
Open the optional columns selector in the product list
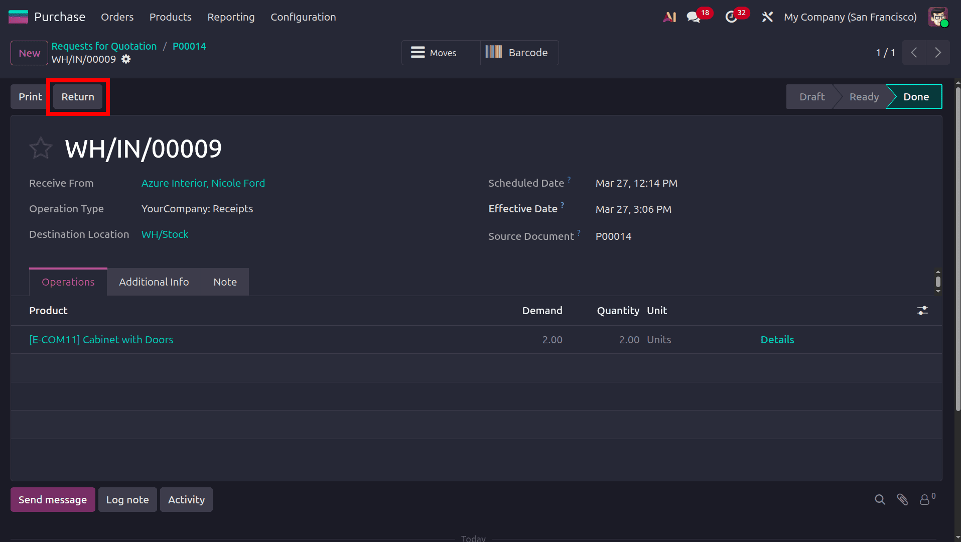(923, 311)
